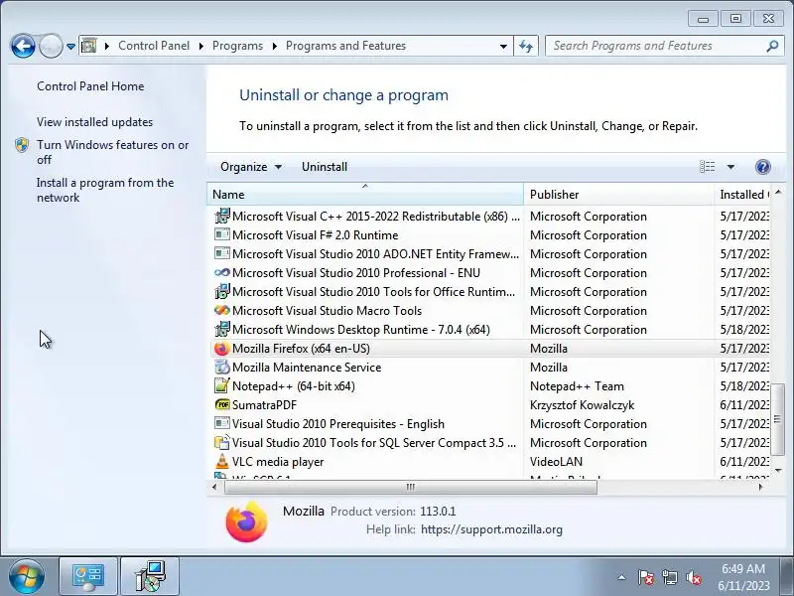Click the VLC media player cone icon

[x=221, y=462]
